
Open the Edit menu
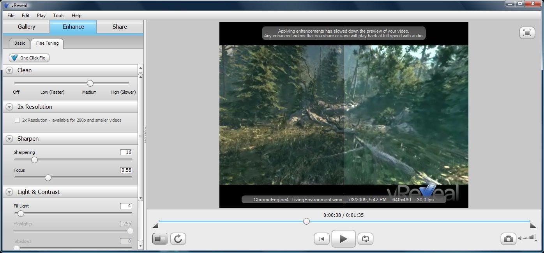26,16
